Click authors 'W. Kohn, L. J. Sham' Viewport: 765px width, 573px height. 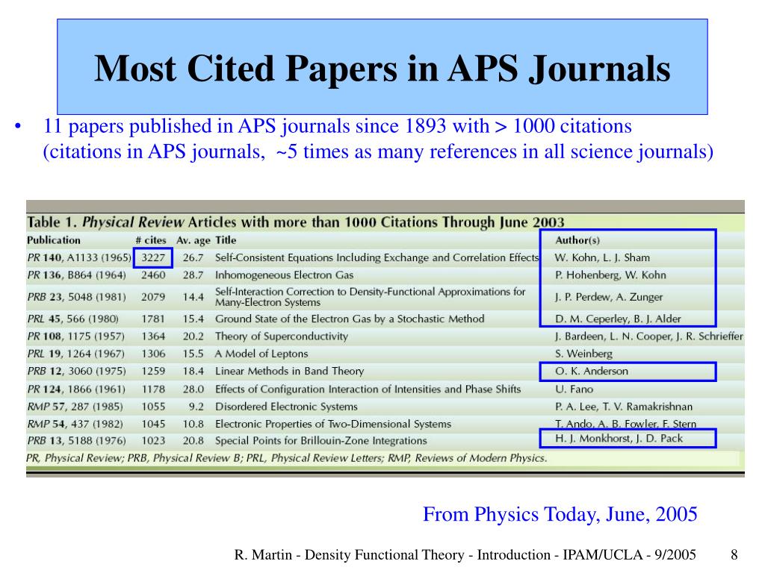pos(603,257)
